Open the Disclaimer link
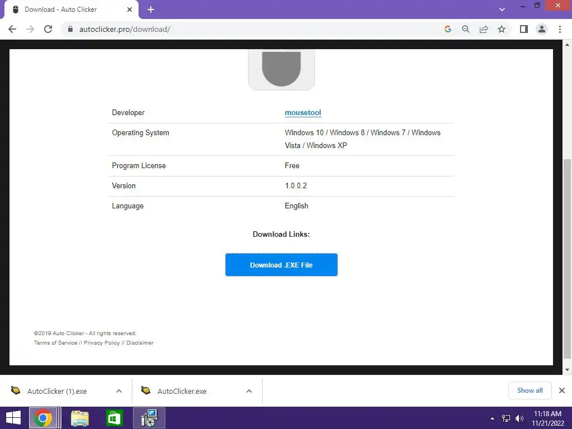 (x=140, y=343)
